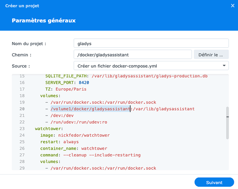The width and height of the screenshot is (238, 189).
Task: Click the SQLITE_FILE_PATH line in editor
Action: pyautogui.click(x=126, y=76)
